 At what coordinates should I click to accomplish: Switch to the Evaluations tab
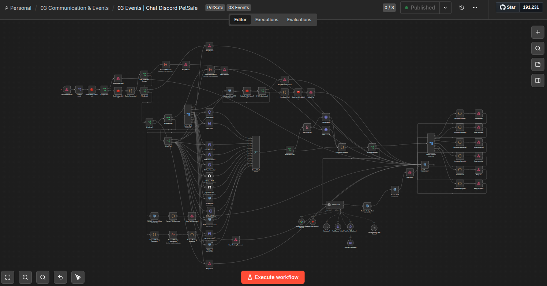[299, 20]
